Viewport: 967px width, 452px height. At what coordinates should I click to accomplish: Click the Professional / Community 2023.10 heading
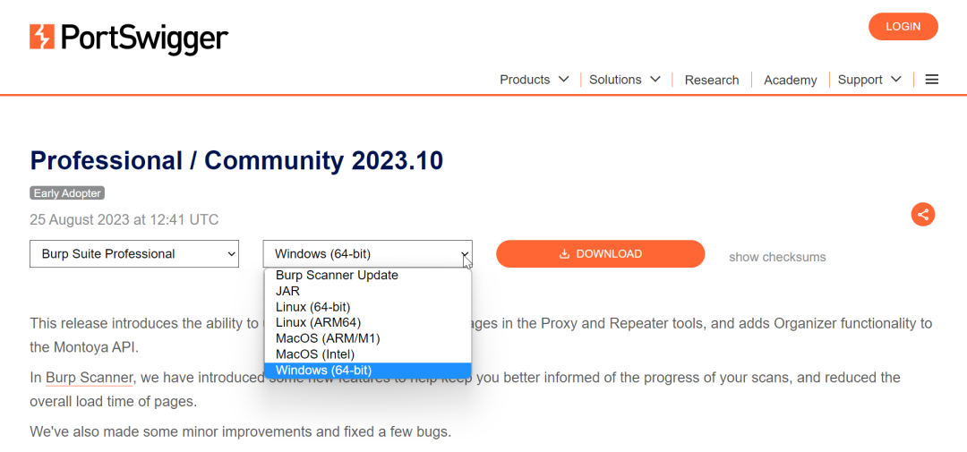pyautogui.click(x=236, y=161)
